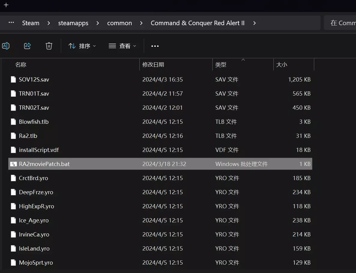Click the file icon of TRN01T.sav
The image size is (356, 273).
[14, 93]
